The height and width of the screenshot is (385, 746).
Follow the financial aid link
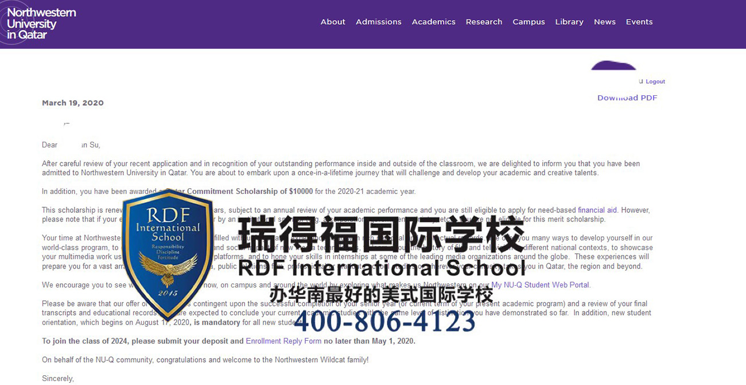(597, 210)
